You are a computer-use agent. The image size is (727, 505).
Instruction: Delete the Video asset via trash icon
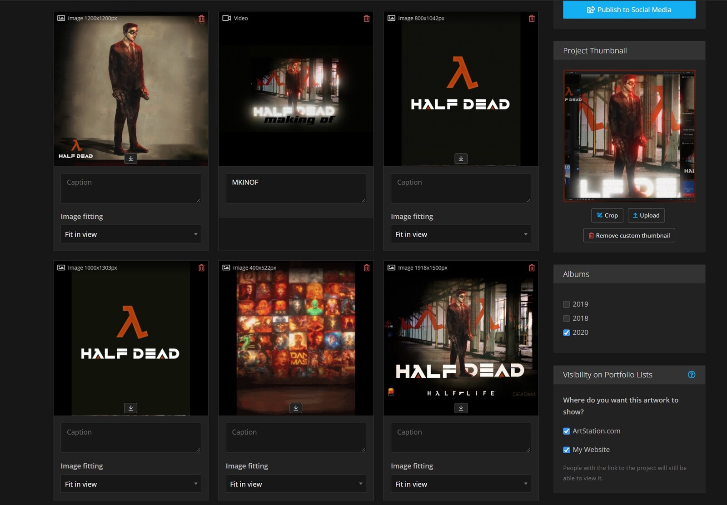tap(367, 18)
